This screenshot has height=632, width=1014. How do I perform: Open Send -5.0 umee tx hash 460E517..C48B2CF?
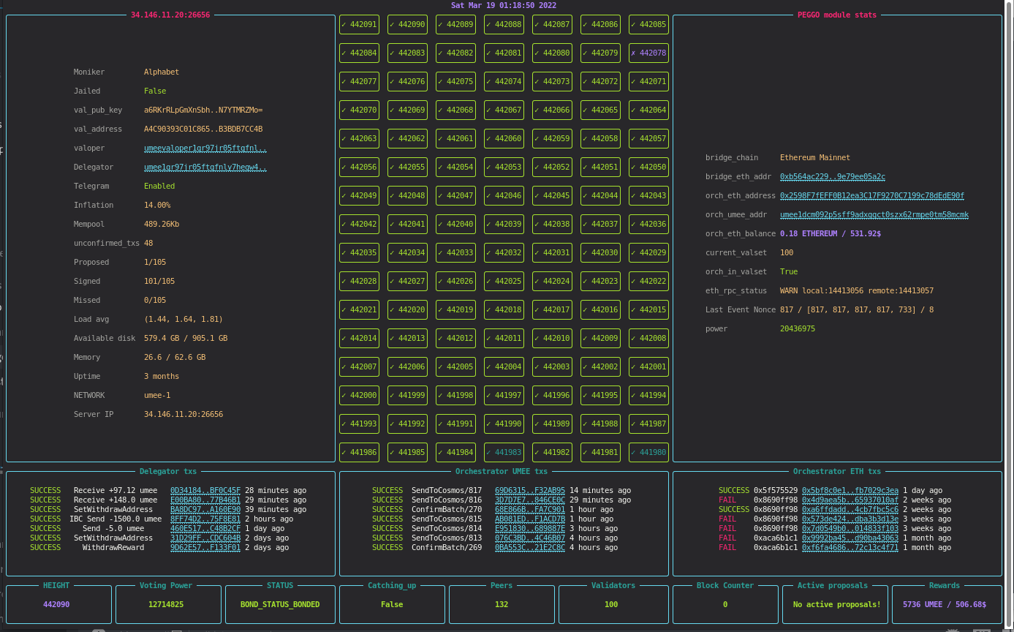click(x=205, y=528)
